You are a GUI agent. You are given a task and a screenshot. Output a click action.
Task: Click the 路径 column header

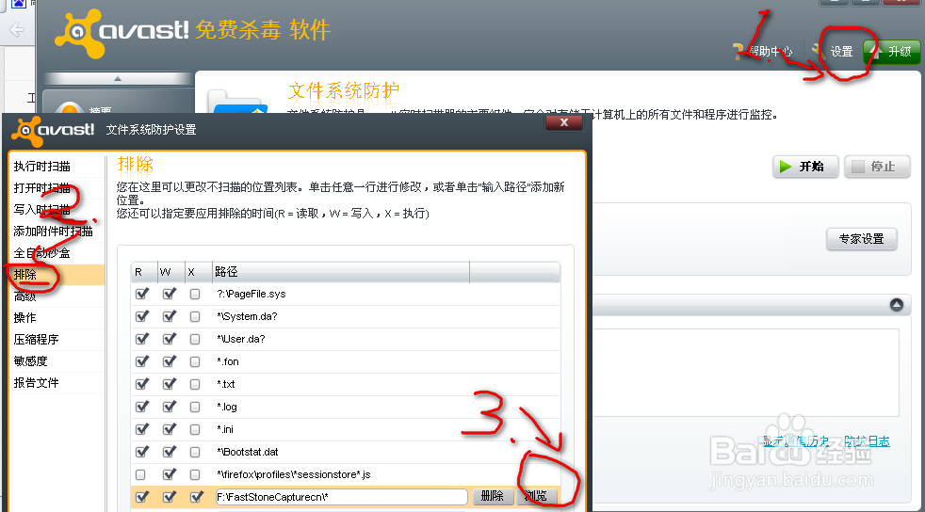coord(340,272)
